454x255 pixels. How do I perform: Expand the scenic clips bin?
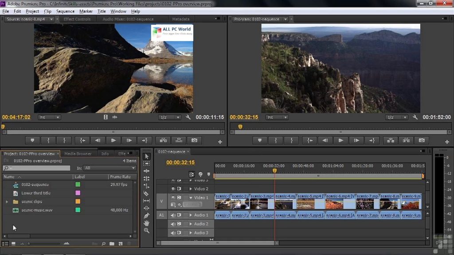pos(7,201)
